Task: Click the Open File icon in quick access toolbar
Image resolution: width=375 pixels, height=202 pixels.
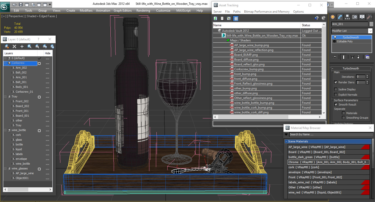Action: pos(15,5)
